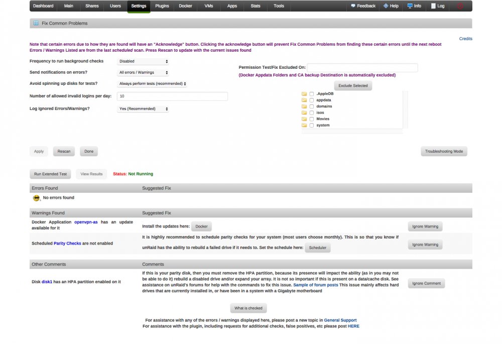The height and width of the screenshot is (344, 502).
Task: Click the Done button
Action: (89, 151)
